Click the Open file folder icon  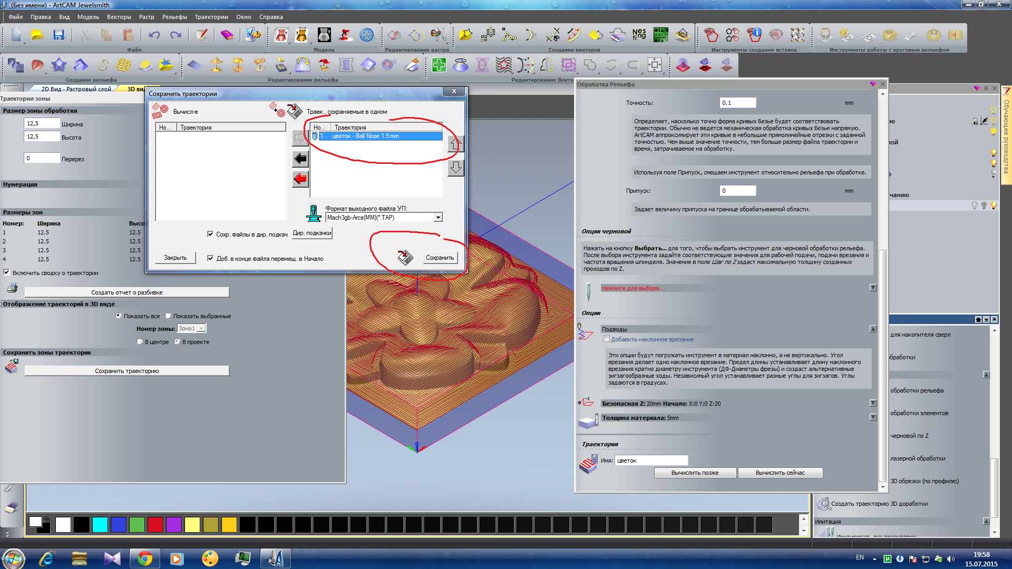pyautogui.click(x=37, y=35)
